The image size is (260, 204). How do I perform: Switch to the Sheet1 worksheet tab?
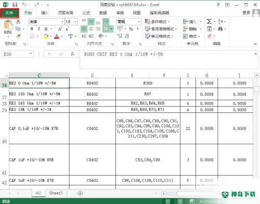pos(56,193)
